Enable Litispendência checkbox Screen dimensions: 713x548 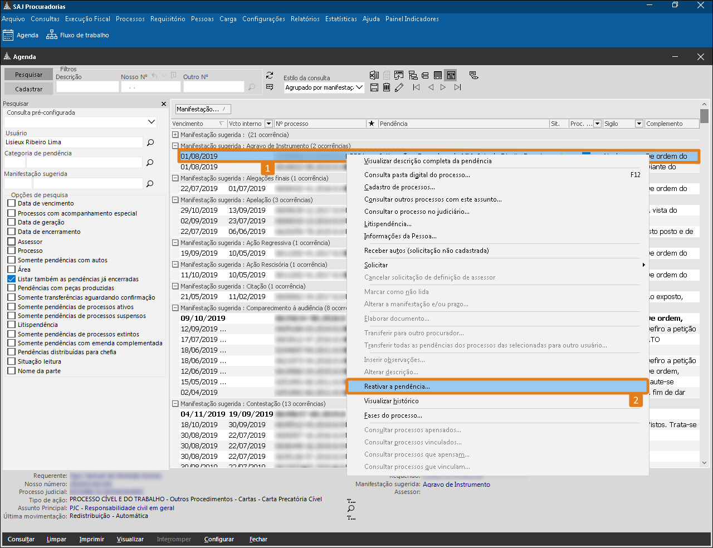[12, 325]
